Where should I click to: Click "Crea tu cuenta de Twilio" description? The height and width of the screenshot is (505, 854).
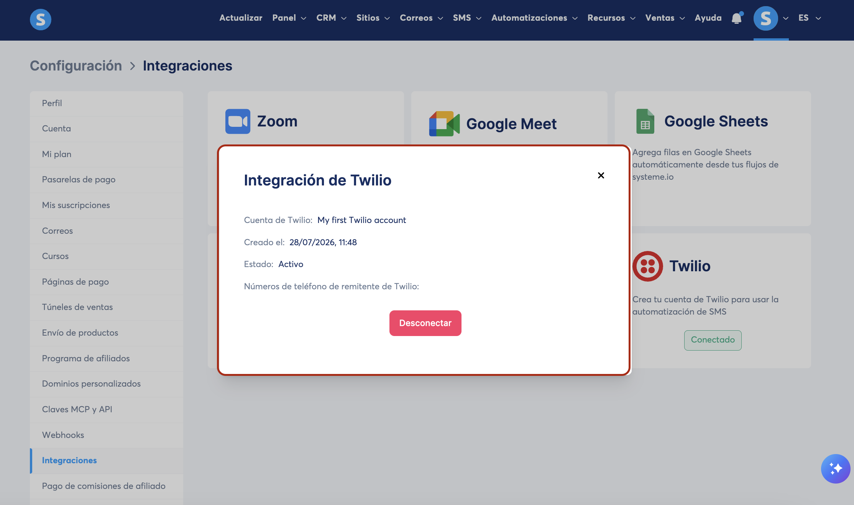(x=705, y=306)
